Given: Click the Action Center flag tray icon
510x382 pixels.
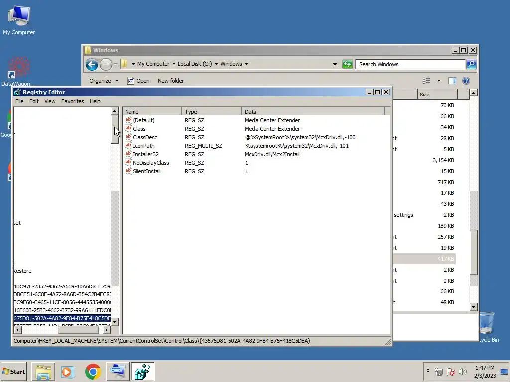Looking at the screenshot, I should pos(450,371).
